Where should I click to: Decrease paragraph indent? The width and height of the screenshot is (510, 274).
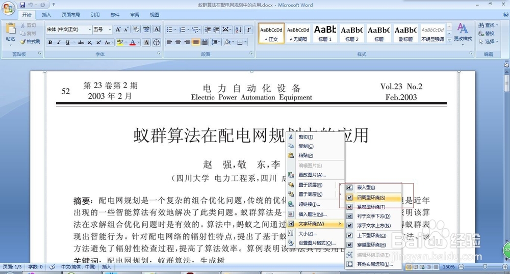[x=208, y=30]
